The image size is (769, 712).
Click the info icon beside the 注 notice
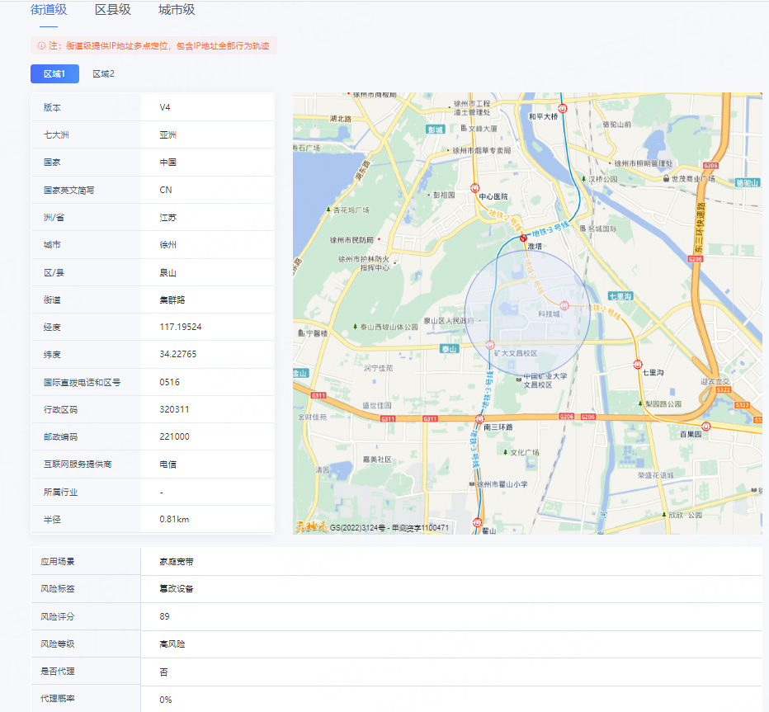click(41, 45)
